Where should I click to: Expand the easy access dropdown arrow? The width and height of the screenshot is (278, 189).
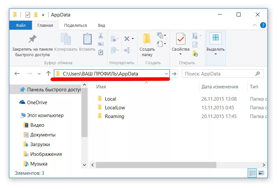pos(165,44)
